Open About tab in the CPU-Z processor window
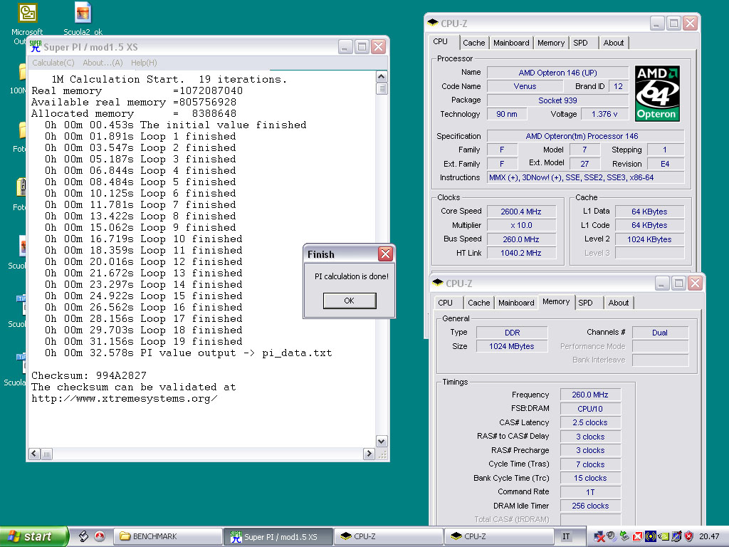The image size is (729, 547). coord(613,43)
